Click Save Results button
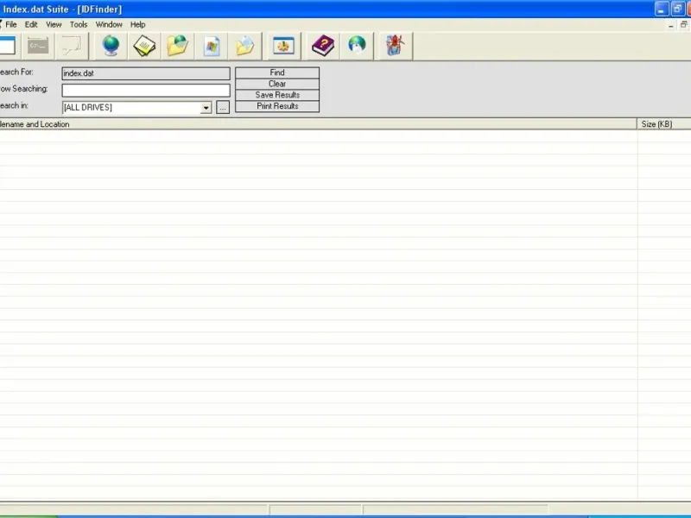 (277, 95)
